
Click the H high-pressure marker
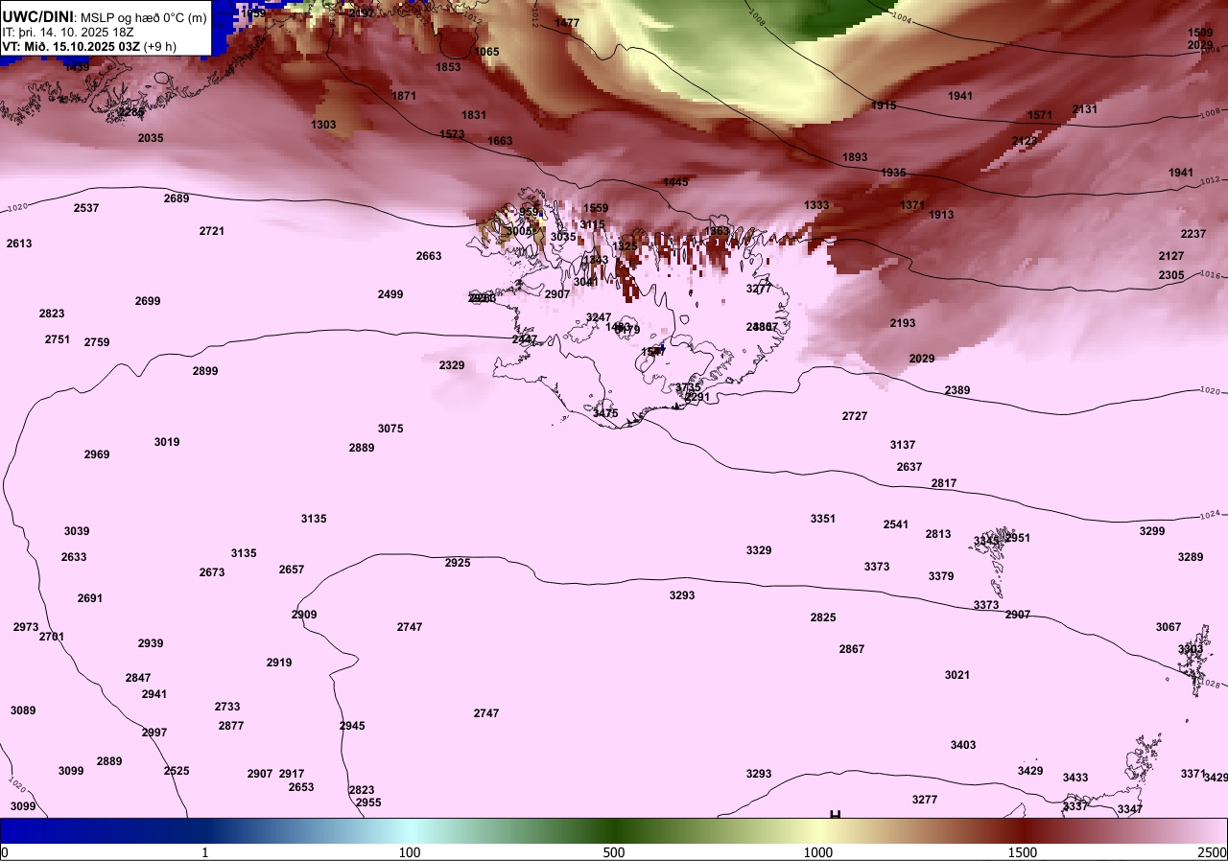coord(835,814)
